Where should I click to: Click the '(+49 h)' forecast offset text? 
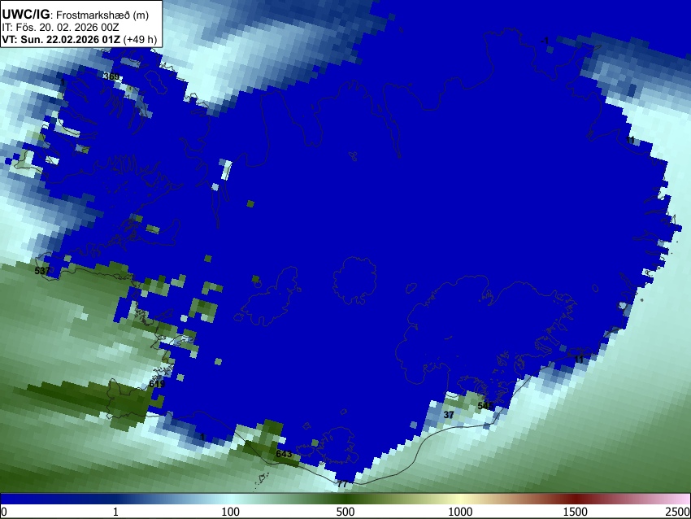pyautogui.click(x=140, y=39)
